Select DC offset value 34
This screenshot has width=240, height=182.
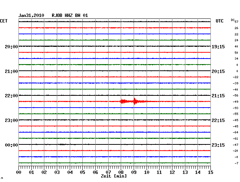coord(236,59)
